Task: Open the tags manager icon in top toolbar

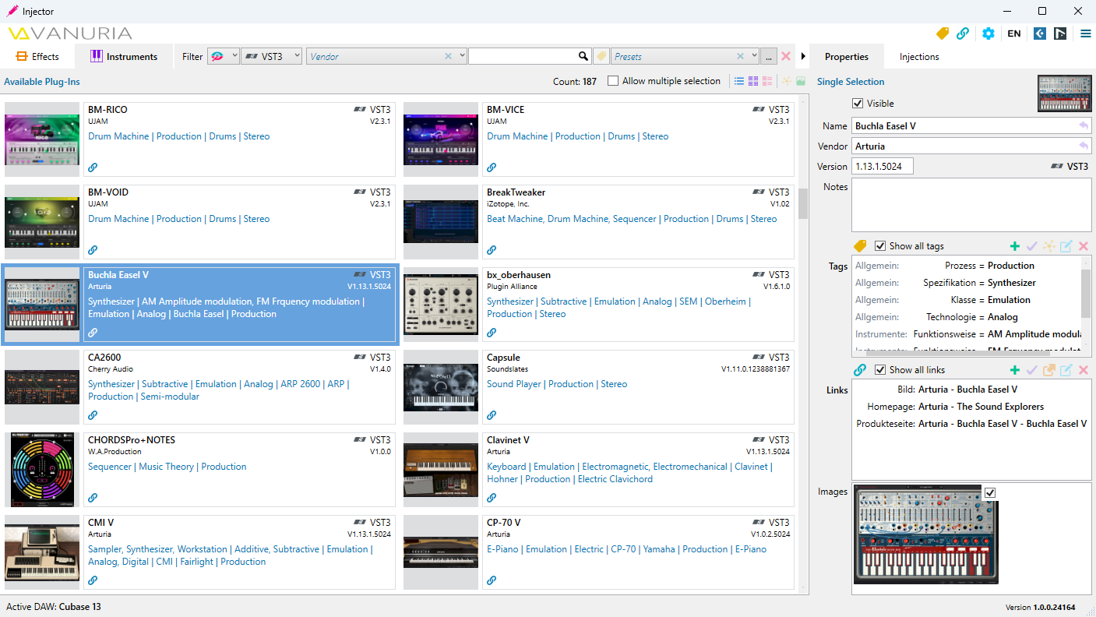Action: coord(943,33)
